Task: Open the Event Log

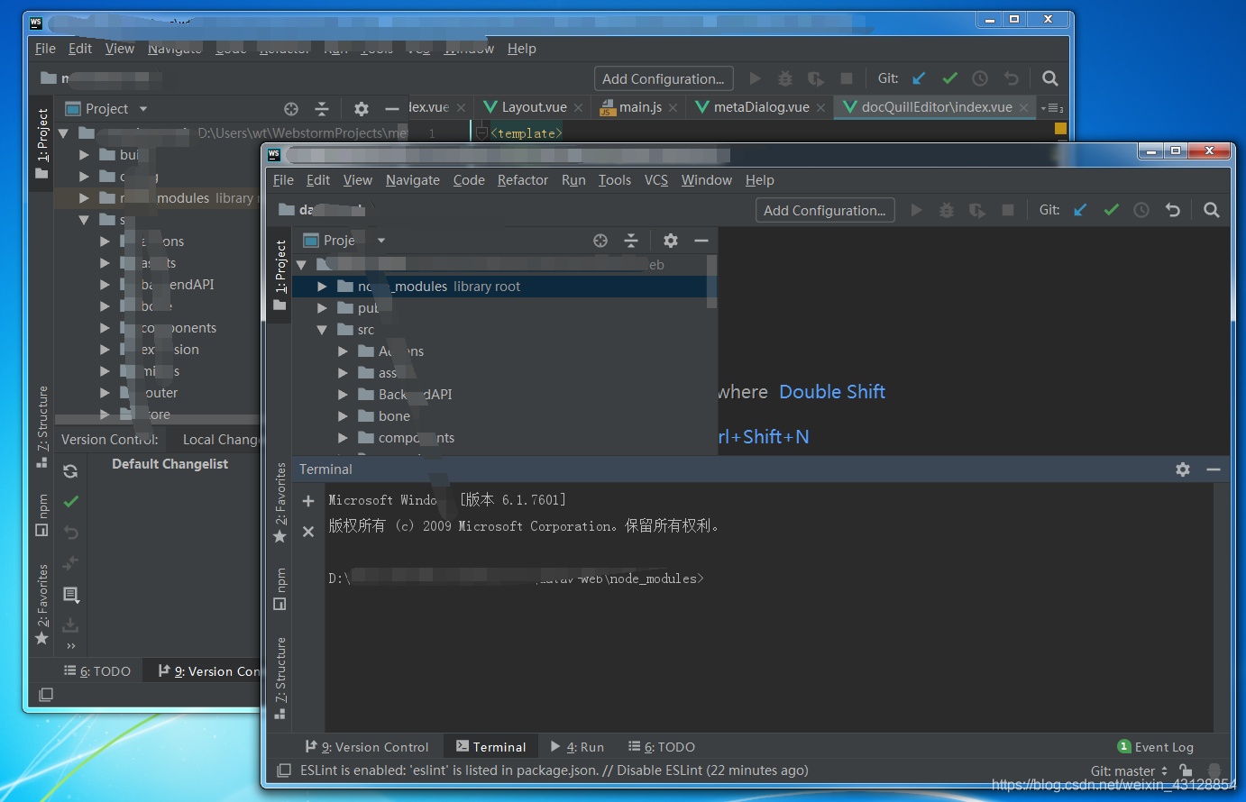Action: [1156, 747]
